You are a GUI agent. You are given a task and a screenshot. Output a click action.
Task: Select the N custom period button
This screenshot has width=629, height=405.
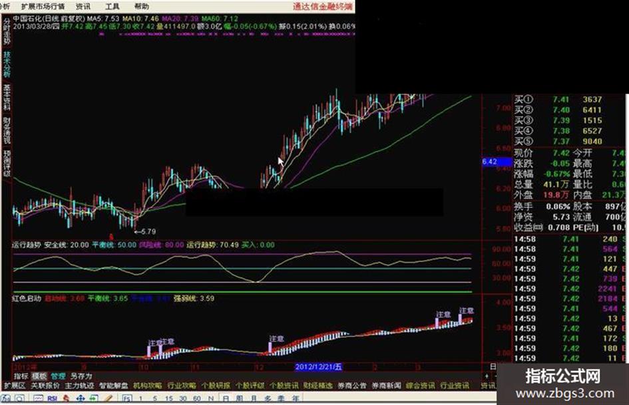coord(210,398)
